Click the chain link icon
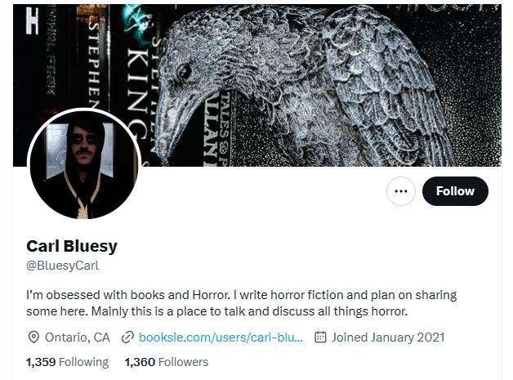This screenshot has height=380, width=513. pyautogui.click(x=127, y=338)
